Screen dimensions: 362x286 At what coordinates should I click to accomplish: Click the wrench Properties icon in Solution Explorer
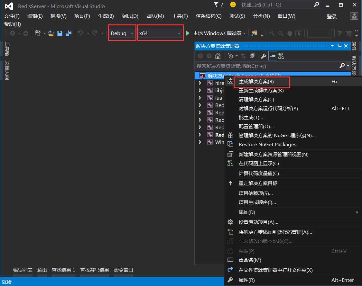coord(264,56)
